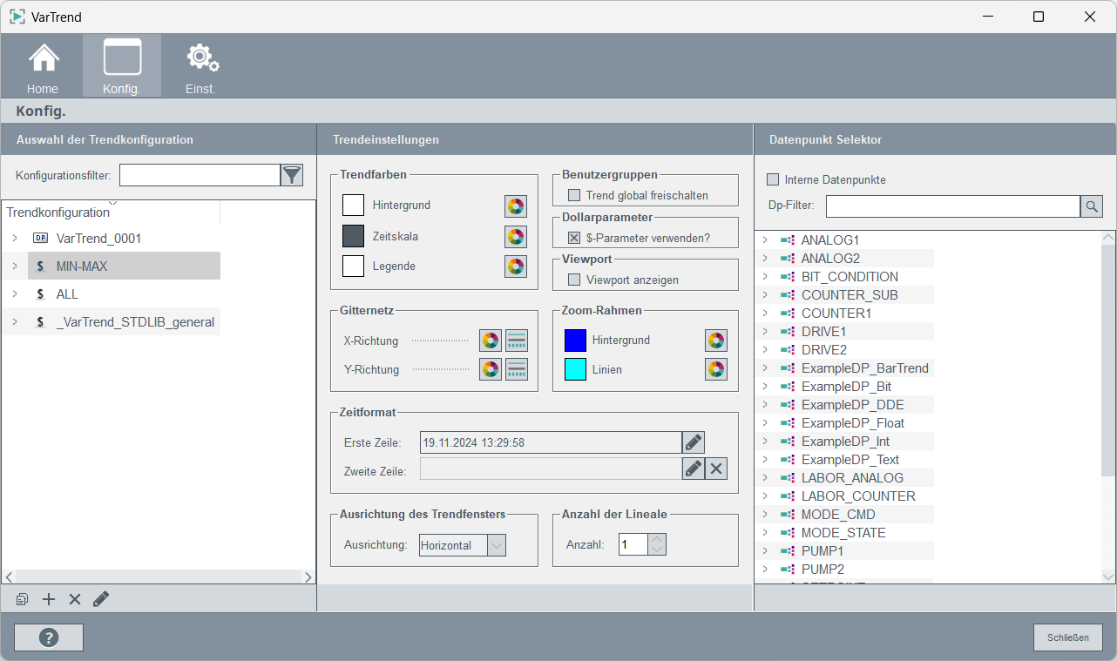Image resolution: width=1117 pixels, height=661 pixels.
Task: Open color picker for Trendfarben Hintergrund
Action: coord(516,206)
